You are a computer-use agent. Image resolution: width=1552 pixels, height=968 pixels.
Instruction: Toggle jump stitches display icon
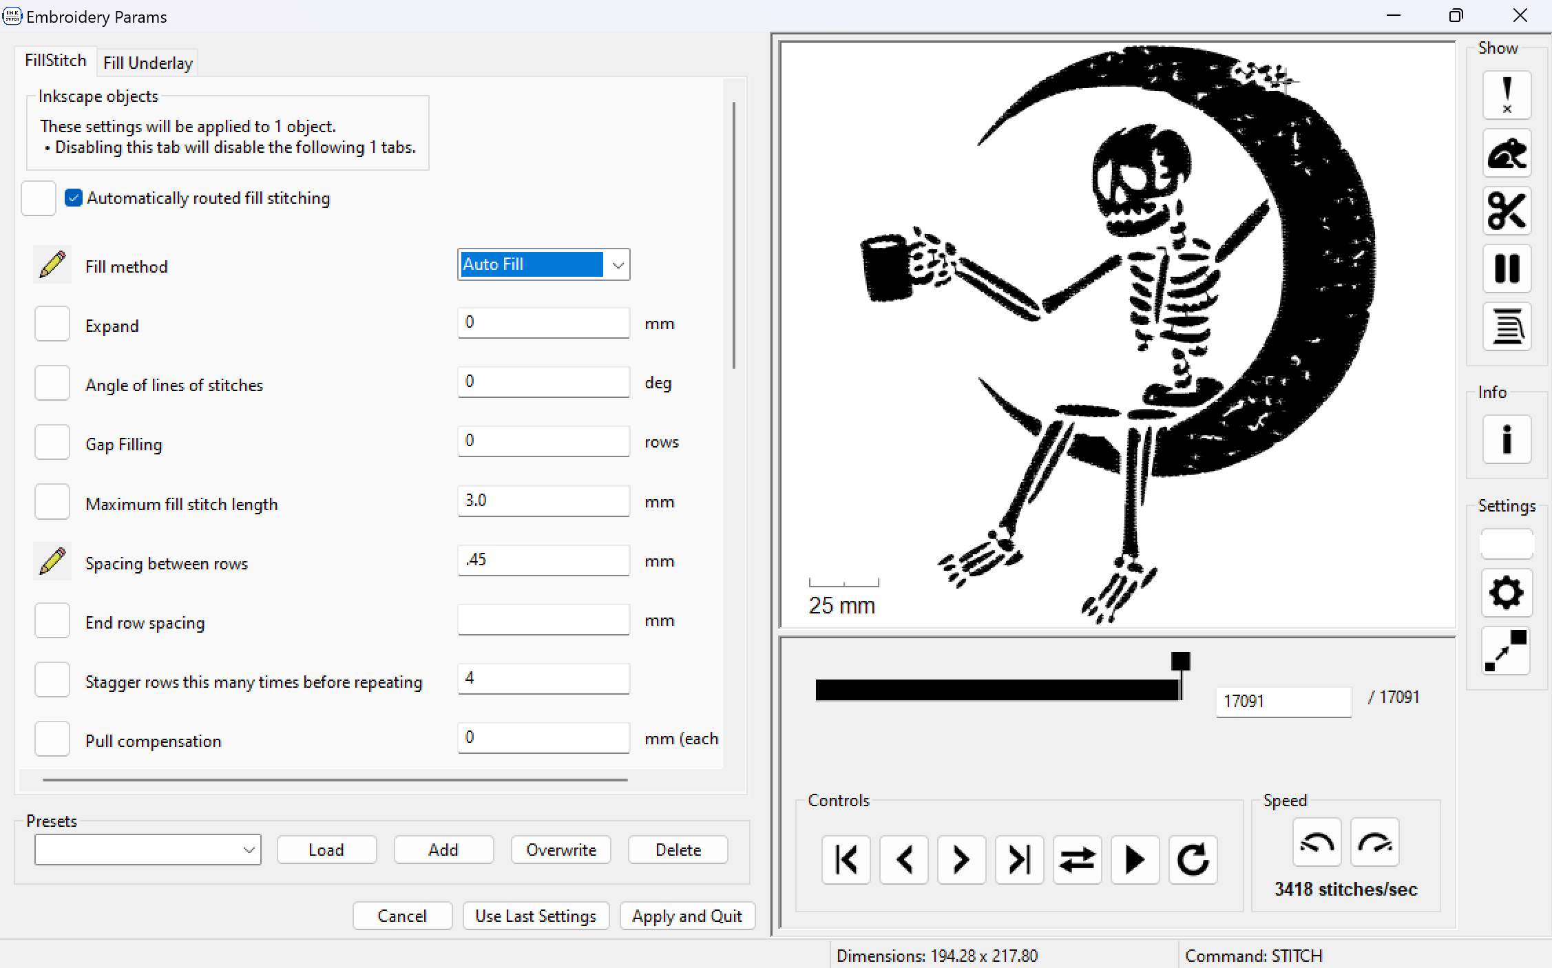coord(1507,153)
